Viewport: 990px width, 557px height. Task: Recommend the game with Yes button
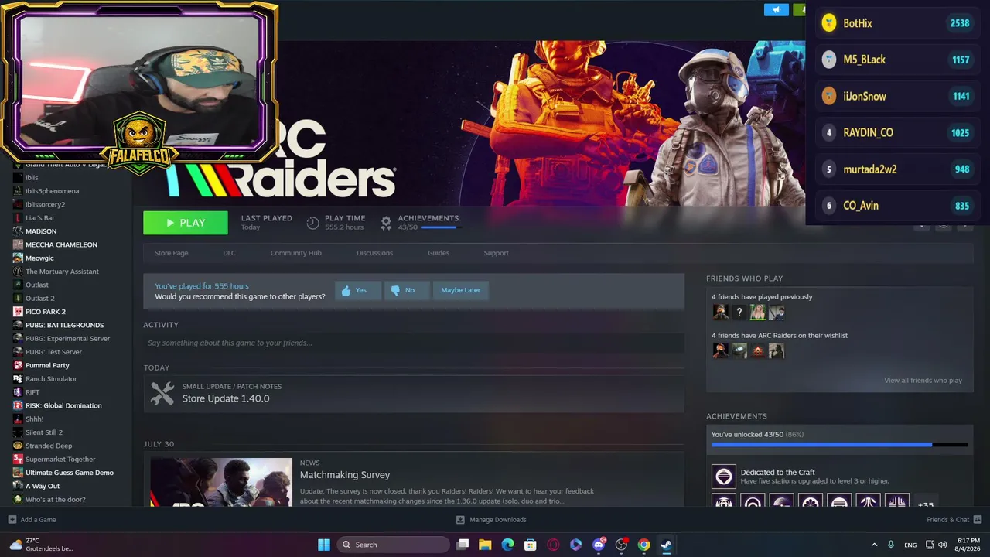coord(358,290)
